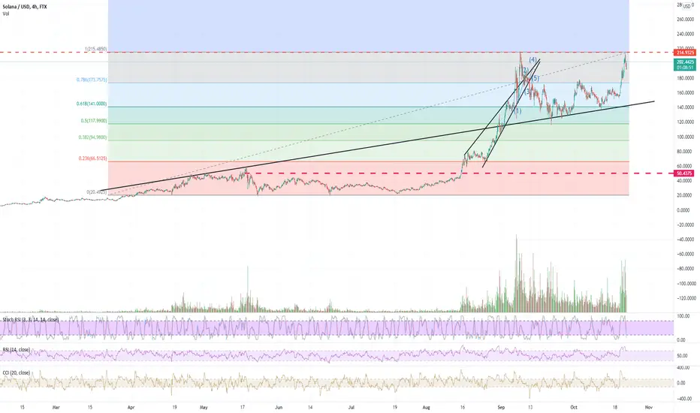Click the Sep date on time axis
The width and height of the screenshot is (700, 413).
[501, 407]
